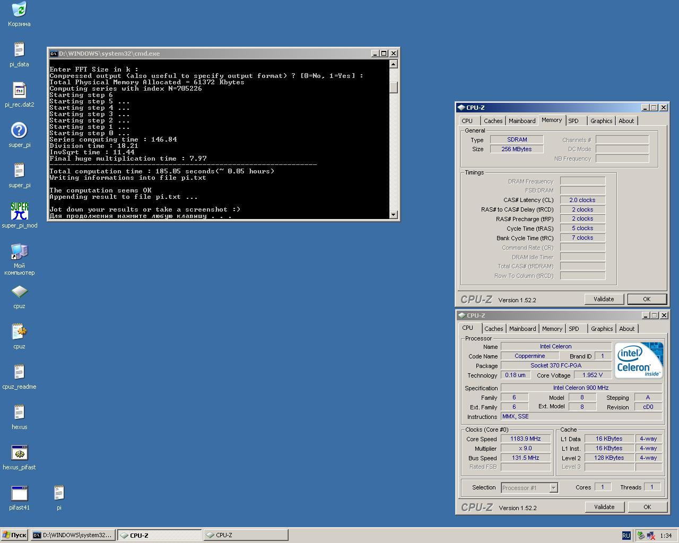Click the cmd window scrollbar thumb
The height and width of the screenshot is (543, 679).
[394, 87]
